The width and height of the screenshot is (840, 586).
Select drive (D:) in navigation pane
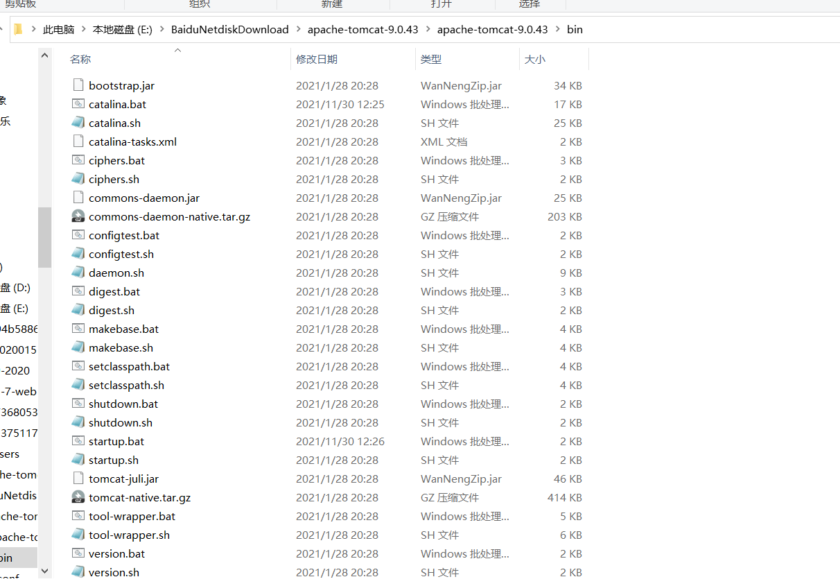(15, 287)
